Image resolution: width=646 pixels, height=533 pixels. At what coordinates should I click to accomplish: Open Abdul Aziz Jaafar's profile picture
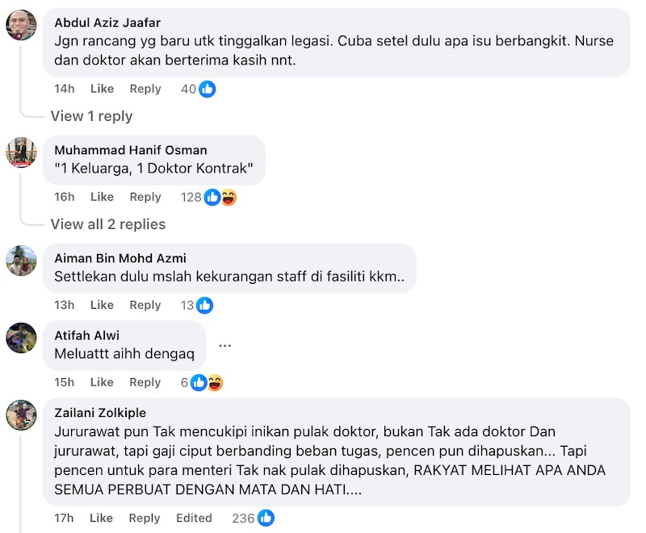pos(21,25)
